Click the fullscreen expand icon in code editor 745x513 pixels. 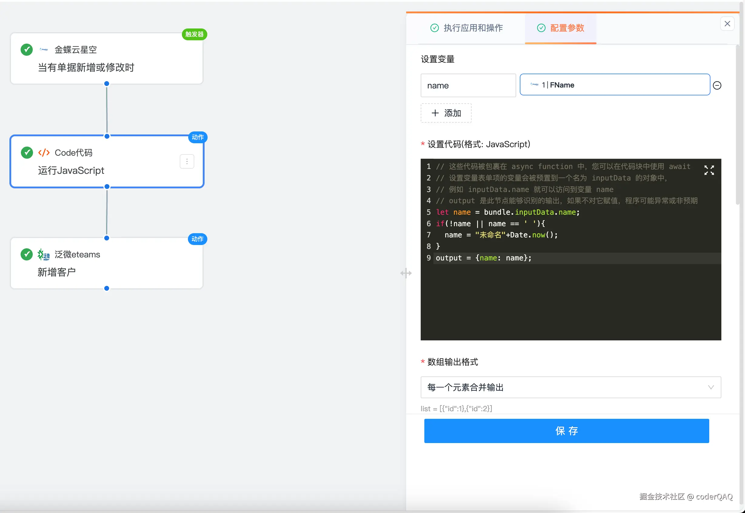(x=709, y=170)
